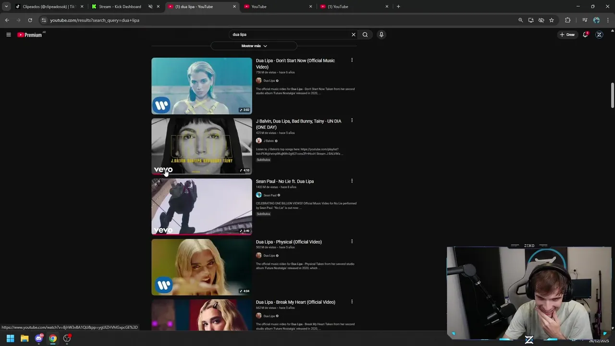
Task: Open options for Break My Heart video
Action: coord(352,302)
